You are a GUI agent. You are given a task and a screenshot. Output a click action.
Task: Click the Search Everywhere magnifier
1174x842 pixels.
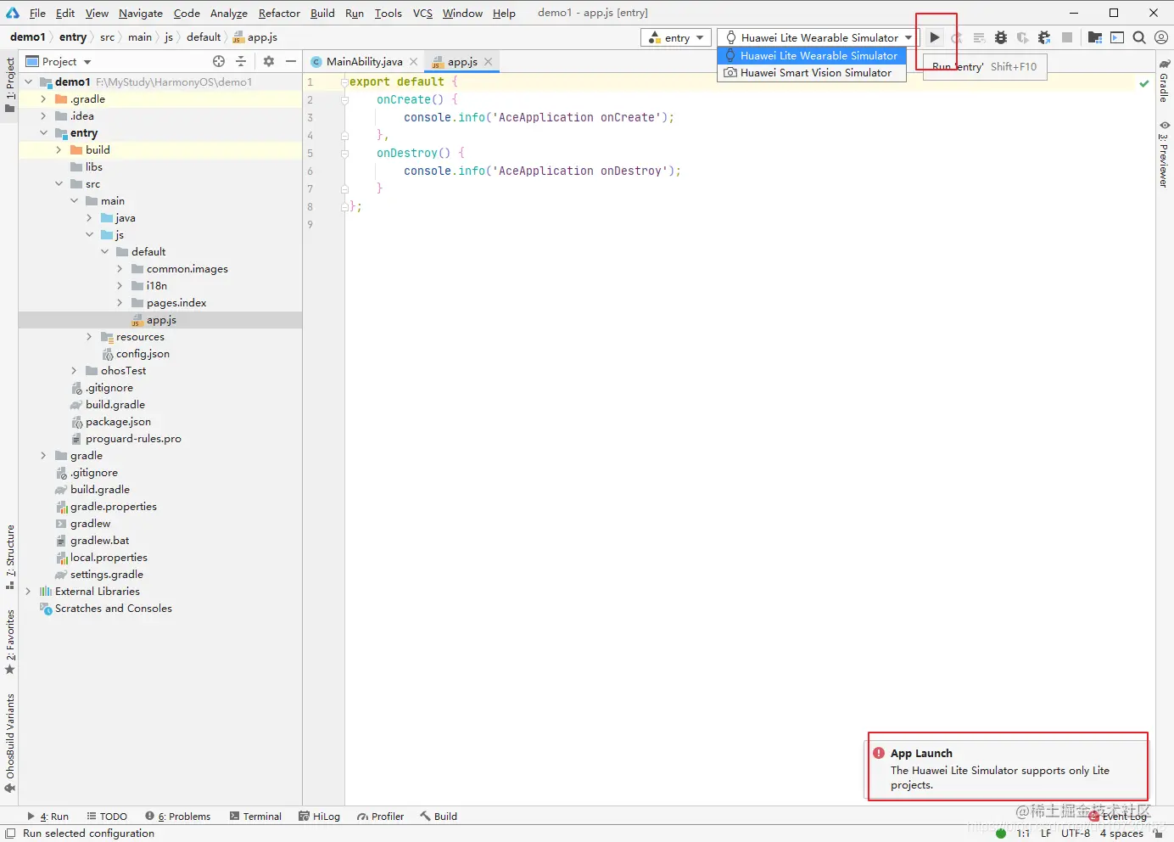(1139, 37)
